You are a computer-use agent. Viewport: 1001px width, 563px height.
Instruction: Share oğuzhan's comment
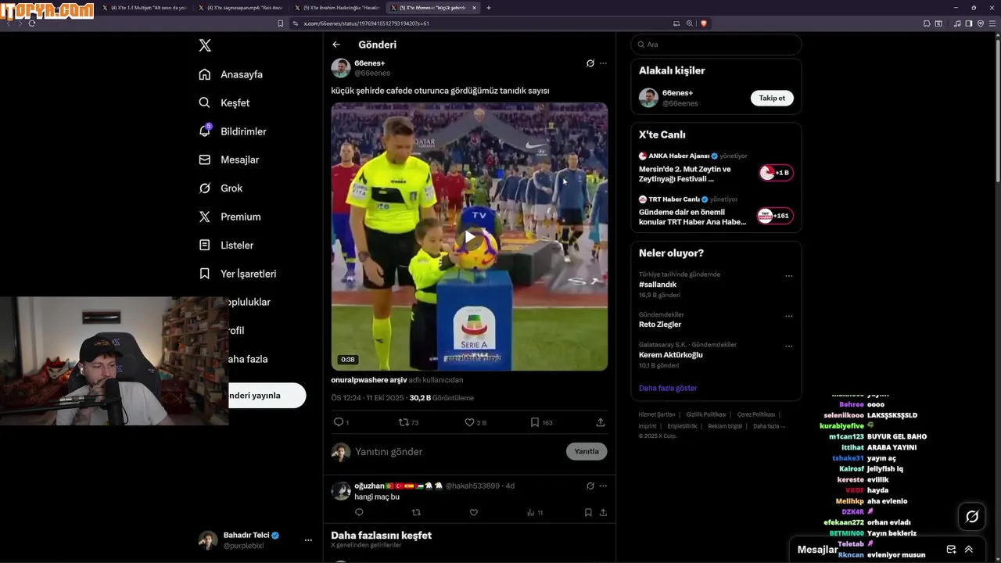coord(603,513)
